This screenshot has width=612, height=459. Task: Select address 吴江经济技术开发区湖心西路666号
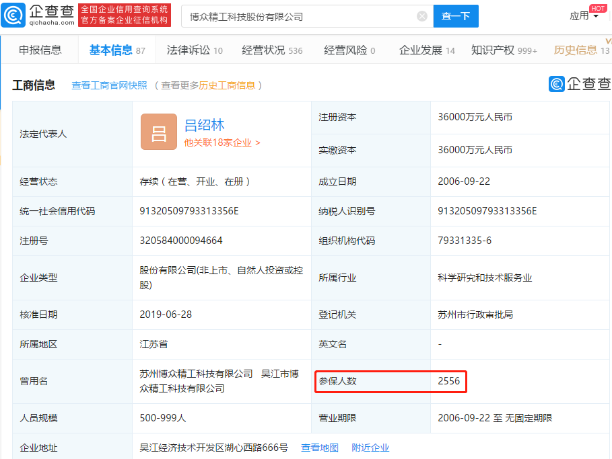(x=214, y=448)
